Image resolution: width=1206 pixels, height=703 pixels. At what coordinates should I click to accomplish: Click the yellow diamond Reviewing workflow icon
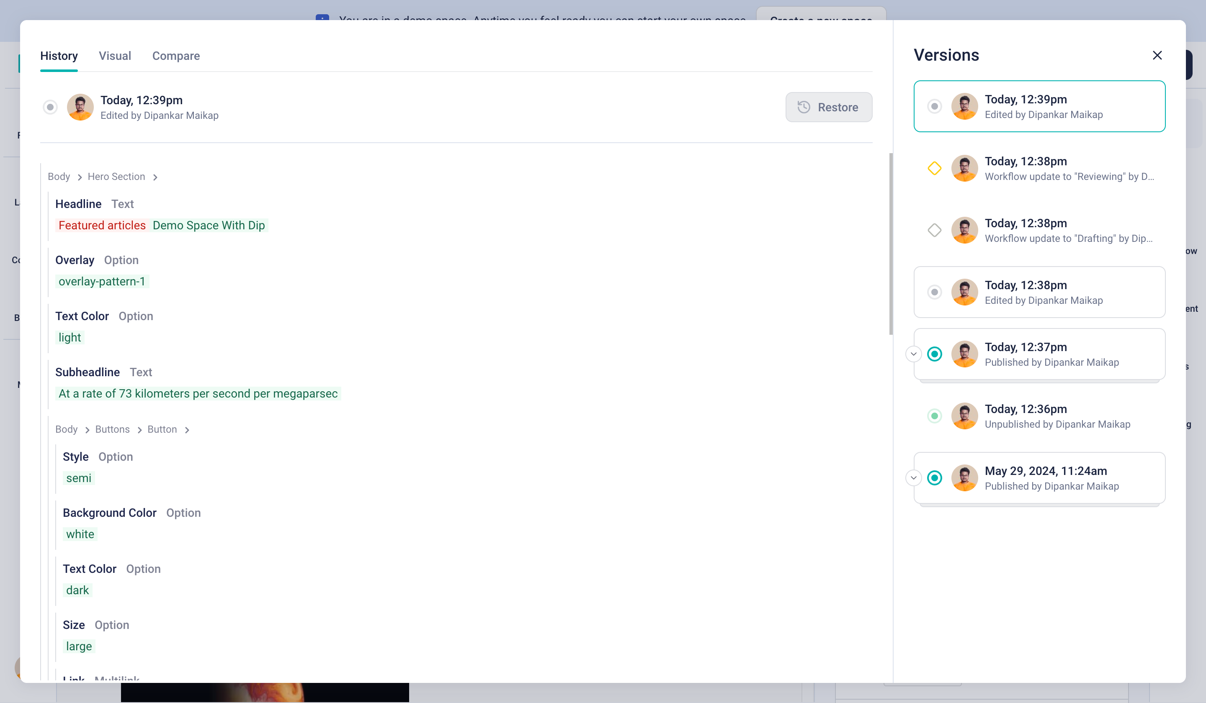(934, 168)
